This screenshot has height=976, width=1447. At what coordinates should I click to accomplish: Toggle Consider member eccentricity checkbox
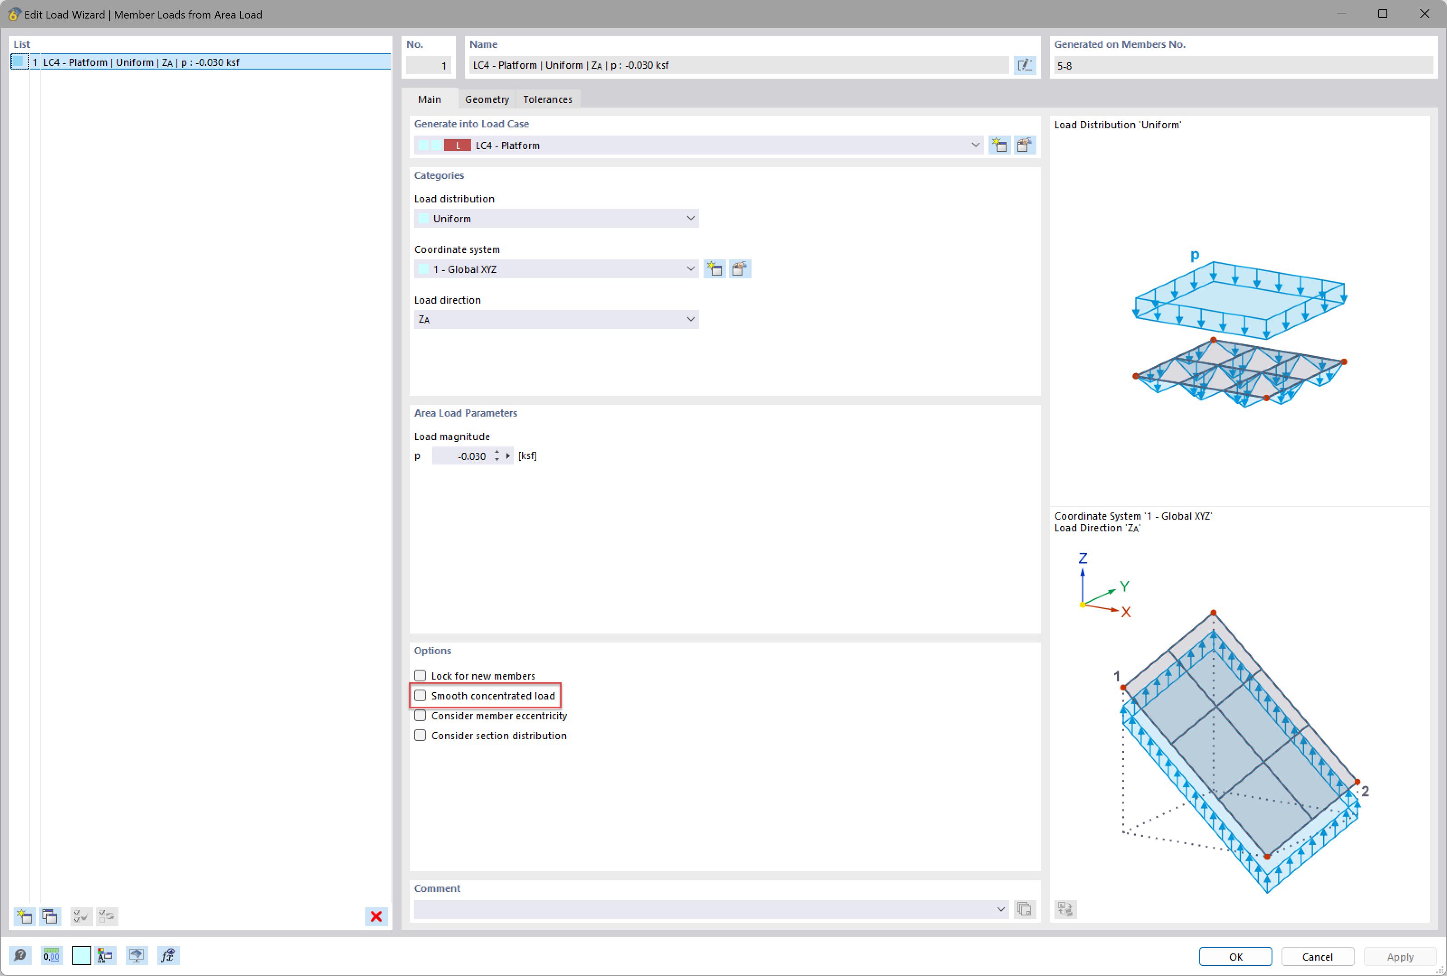pos(420,716)
